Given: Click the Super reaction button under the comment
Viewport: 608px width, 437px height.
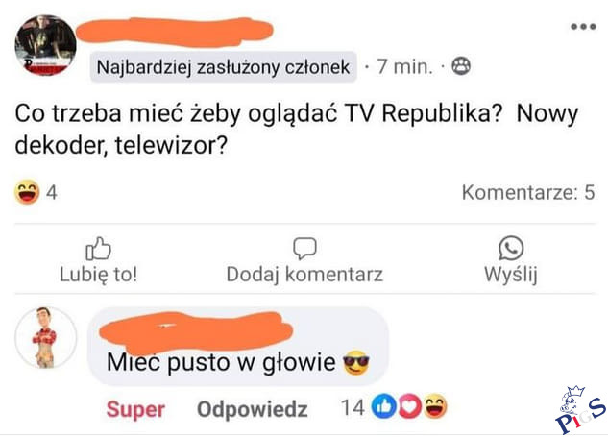Looking at the screenshot, I should pos(135,409).
